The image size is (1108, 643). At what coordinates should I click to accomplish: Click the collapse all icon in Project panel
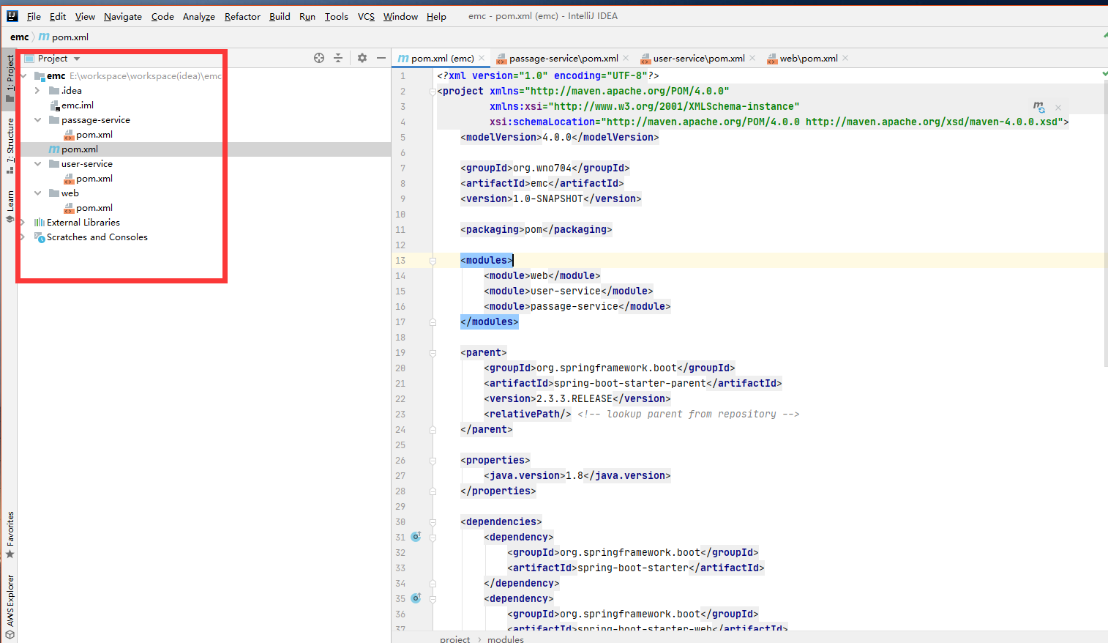coord(338,58)
